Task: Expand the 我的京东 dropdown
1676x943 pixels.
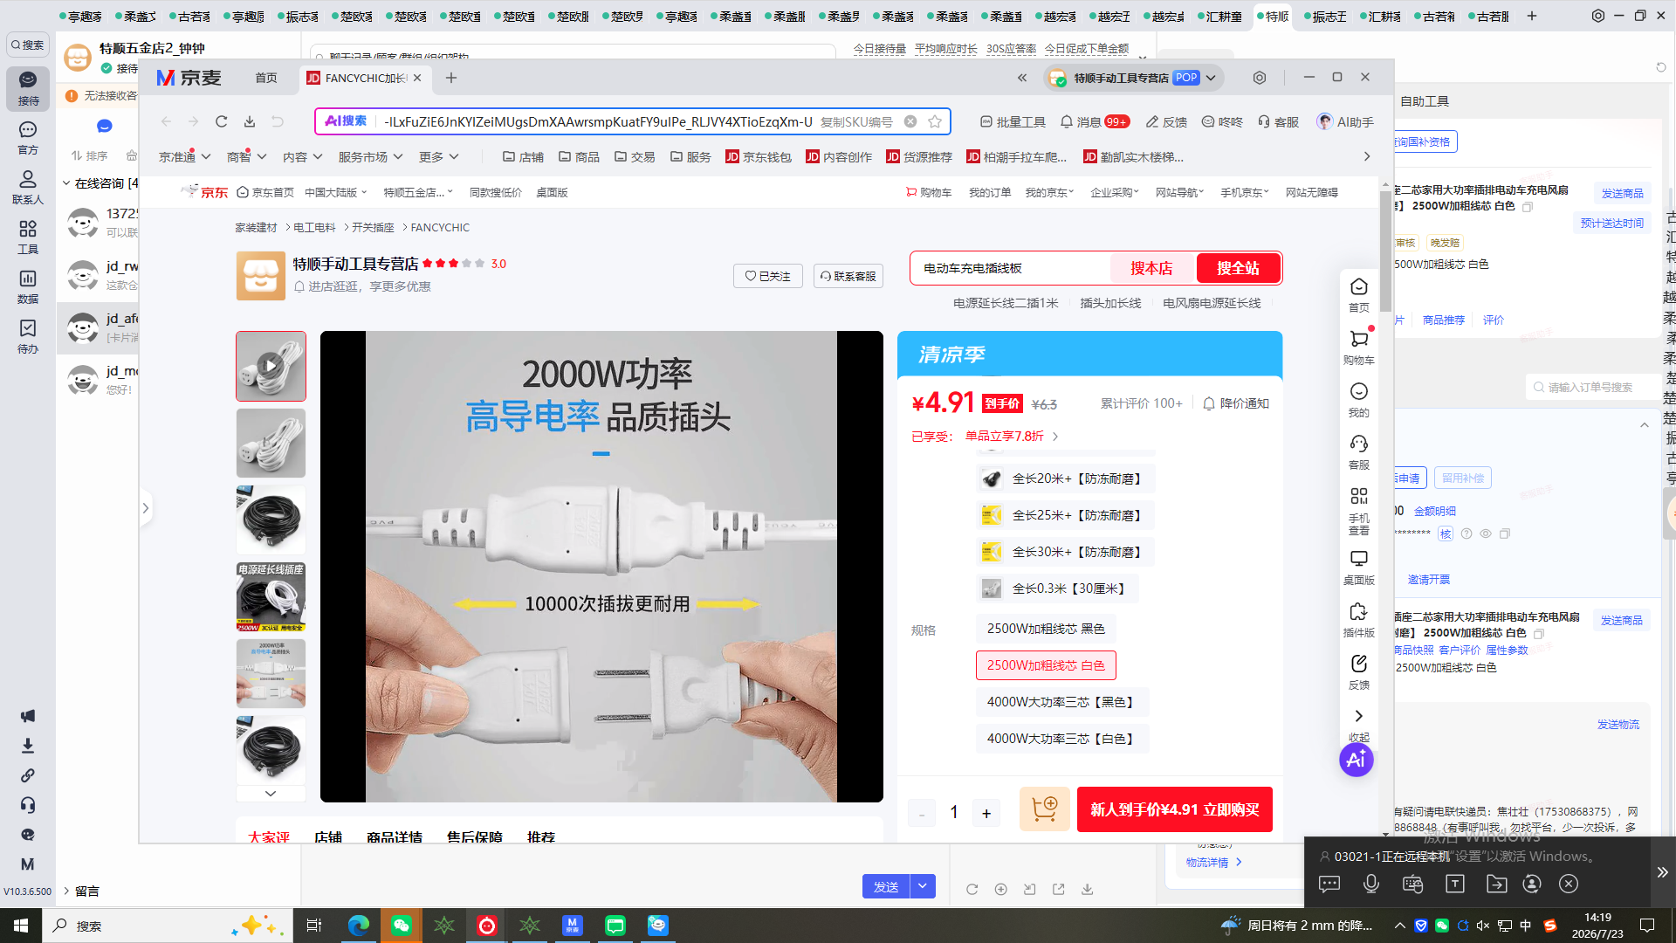Action: click(1050, 192)
